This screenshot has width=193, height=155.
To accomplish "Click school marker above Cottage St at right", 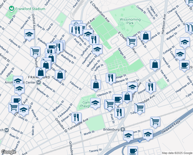I will click(180, 55).
